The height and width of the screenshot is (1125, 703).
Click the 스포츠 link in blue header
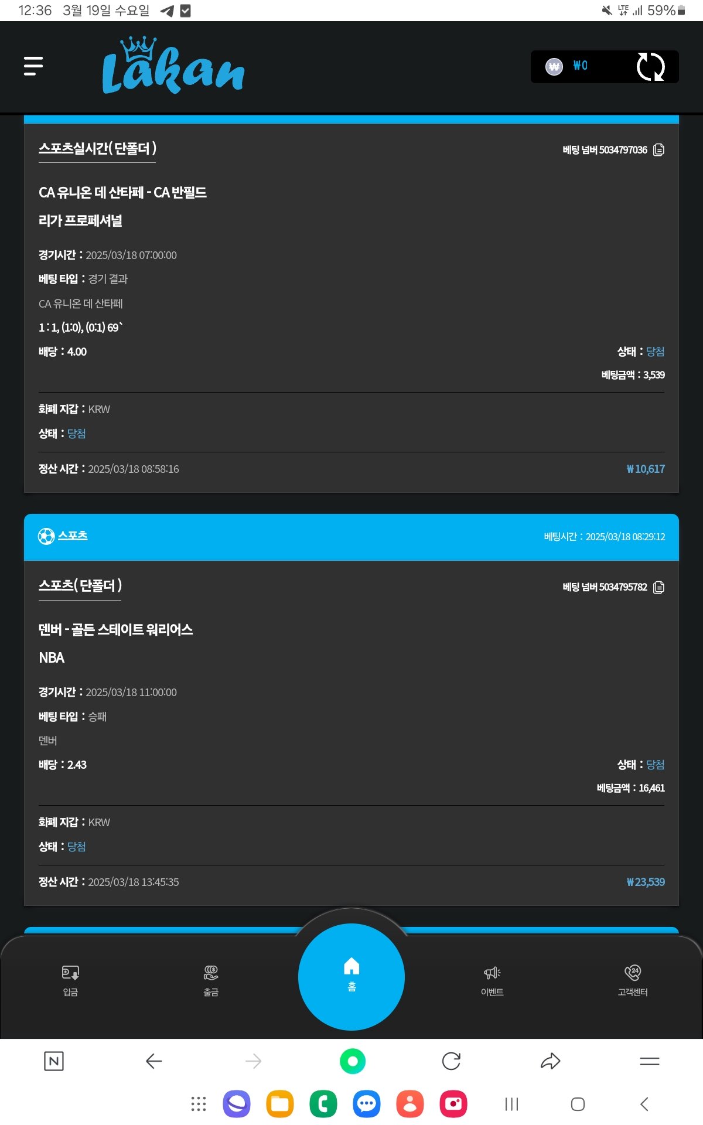pyautogui.click(x=73, y=536)
